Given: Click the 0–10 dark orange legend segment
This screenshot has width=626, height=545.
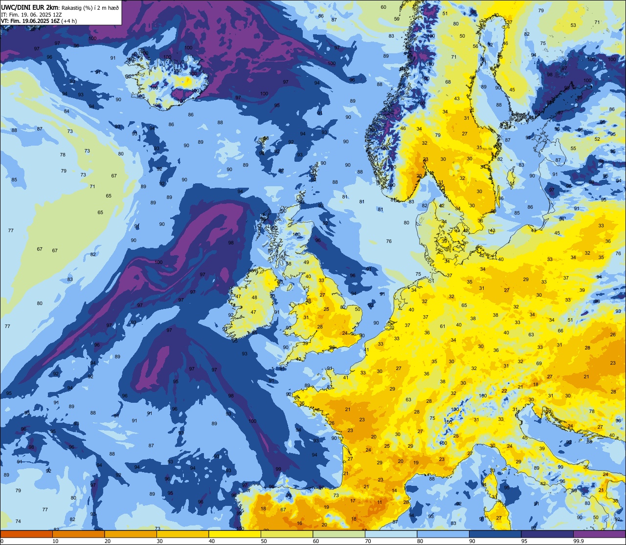Looking at the screenshot, I should pos(26,534).
